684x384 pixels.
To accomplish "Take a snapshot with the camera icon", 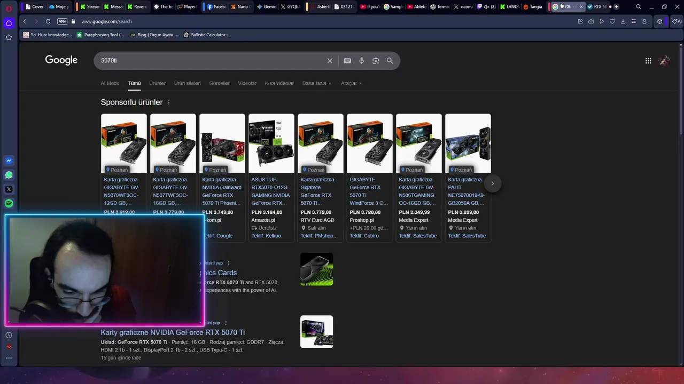I will [591, 21].
